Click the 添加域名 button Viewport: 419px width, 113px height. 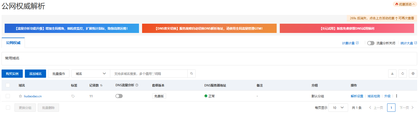click(35, 74)
